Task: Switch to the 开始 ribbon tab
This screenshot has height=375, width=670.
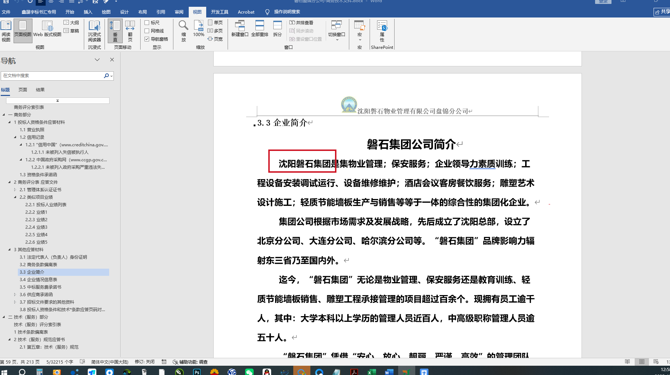Action: pos(70,12)
